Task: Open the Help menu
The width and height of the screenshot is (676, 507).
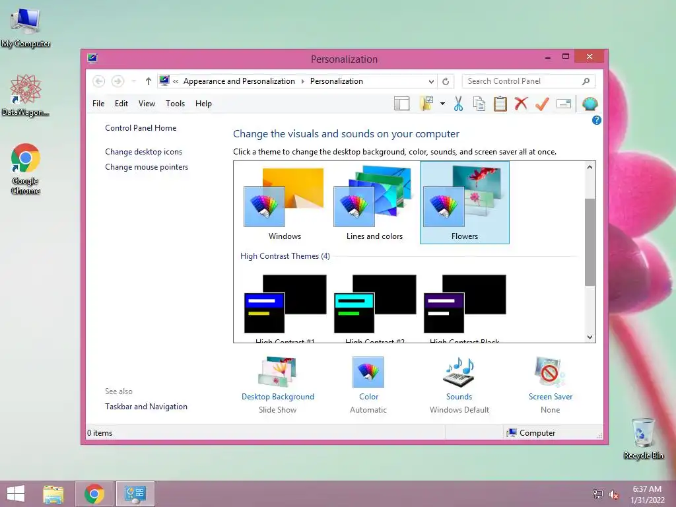Action: point(203,104)
